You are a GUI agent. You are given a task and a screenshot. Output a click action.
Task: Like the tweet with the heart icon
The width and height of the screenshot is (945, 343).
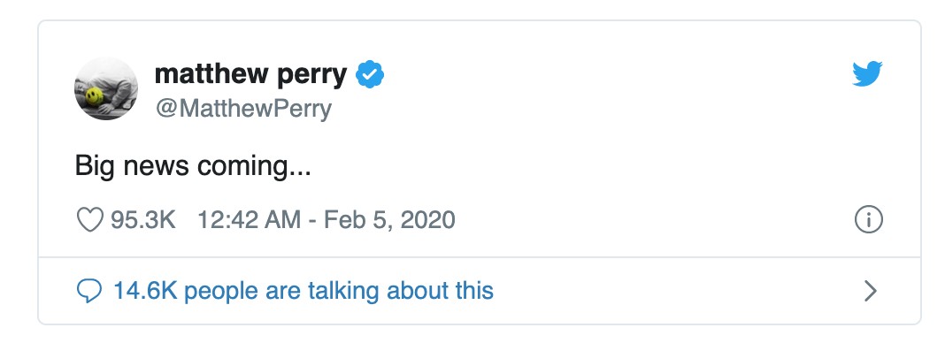point(89,220)
